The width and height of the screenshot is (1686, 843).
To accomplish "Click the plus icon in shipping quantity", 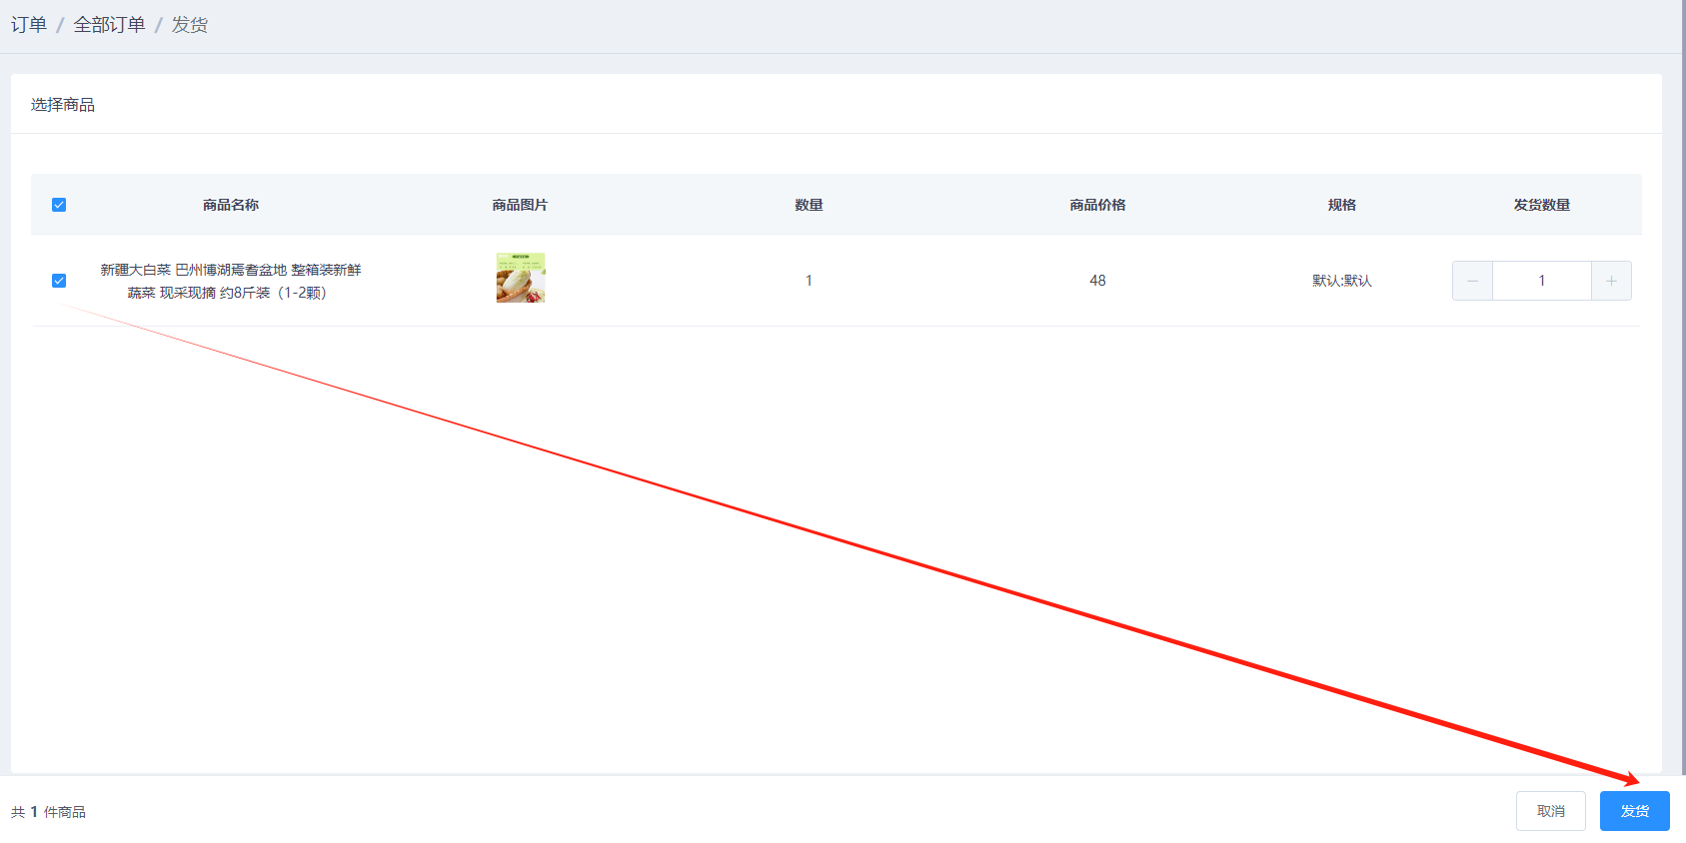I will pyautogui.click(x=1611, y=281).
